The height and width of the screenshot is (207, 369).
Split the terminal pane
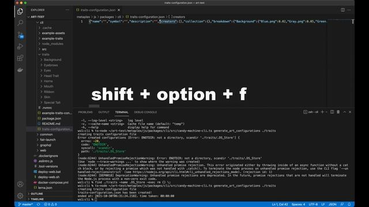click(x=332, y=112)
